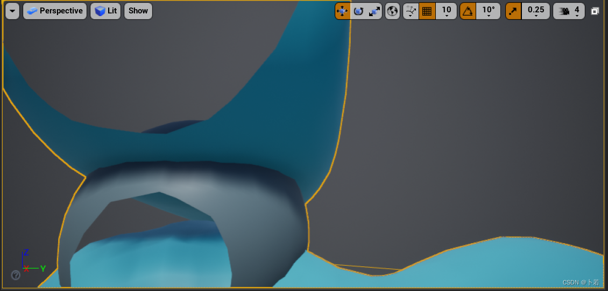608x291 pixels.
Task: Open scale snap 0.25 dropdown
Action: click(536, 11)
